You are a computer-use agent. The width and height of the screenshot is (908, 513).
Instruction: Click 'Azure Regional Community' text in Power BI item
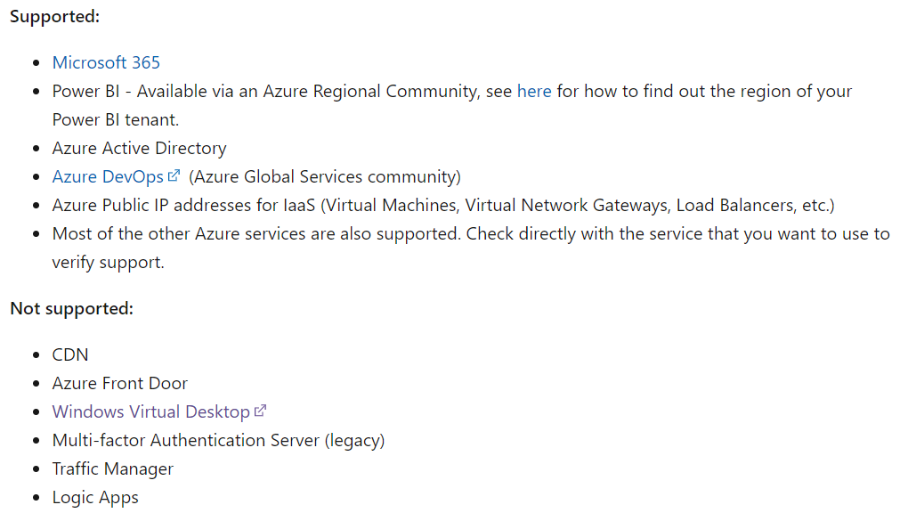coord(370,92)
